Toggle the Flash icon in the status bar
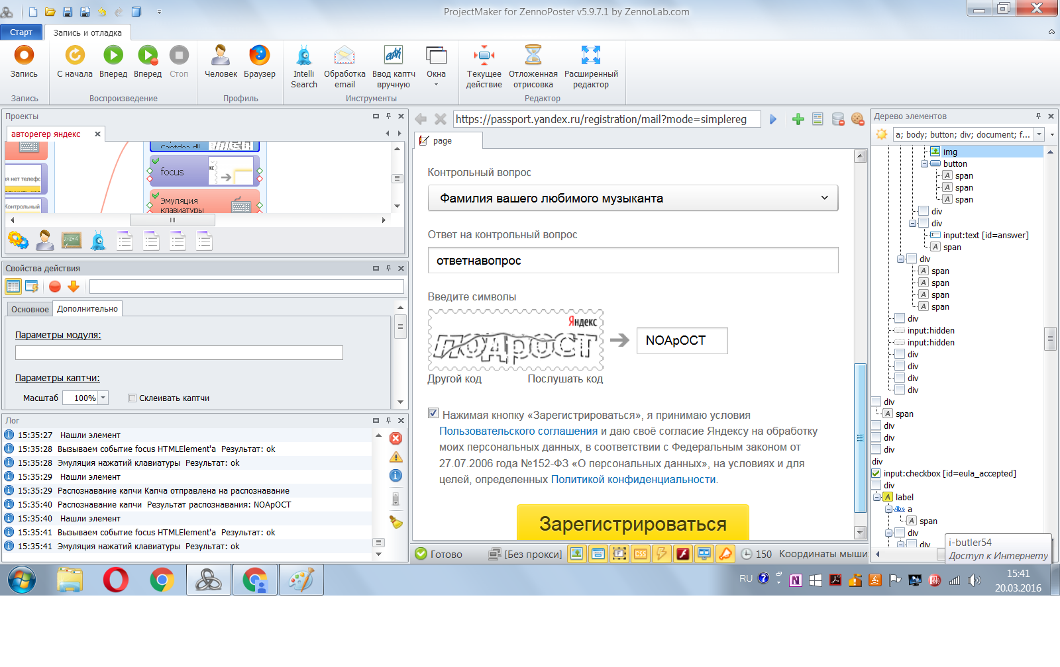This screenshot has height=667, width=1060. [683, 554]
